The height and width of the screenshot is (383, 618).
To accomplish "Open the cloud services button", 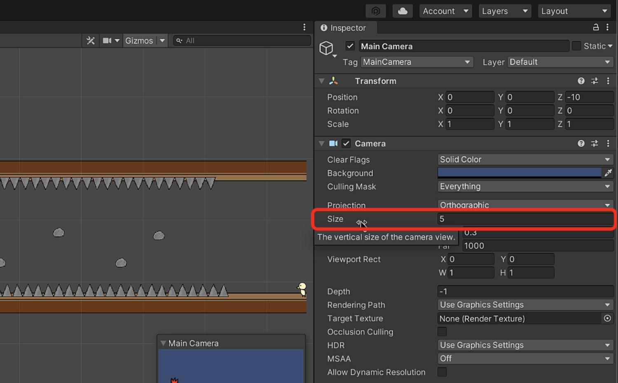I will coord(403,11).
